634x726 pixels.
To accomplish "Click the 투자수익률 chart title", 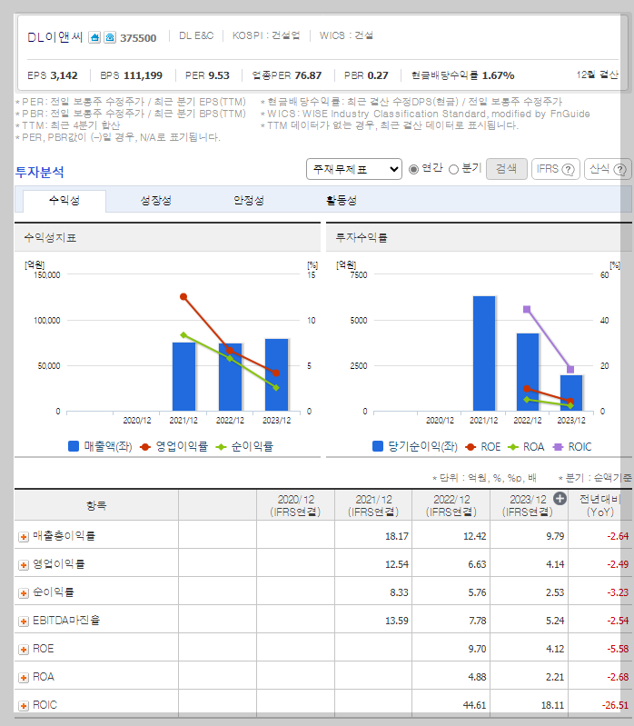I will 362,238.
